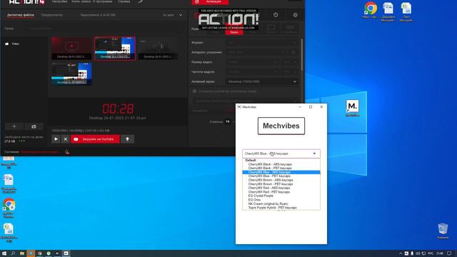457x257 pixels.
Task: Click the orange-highlighted taskbar app icon
Action: pos(31,253)
